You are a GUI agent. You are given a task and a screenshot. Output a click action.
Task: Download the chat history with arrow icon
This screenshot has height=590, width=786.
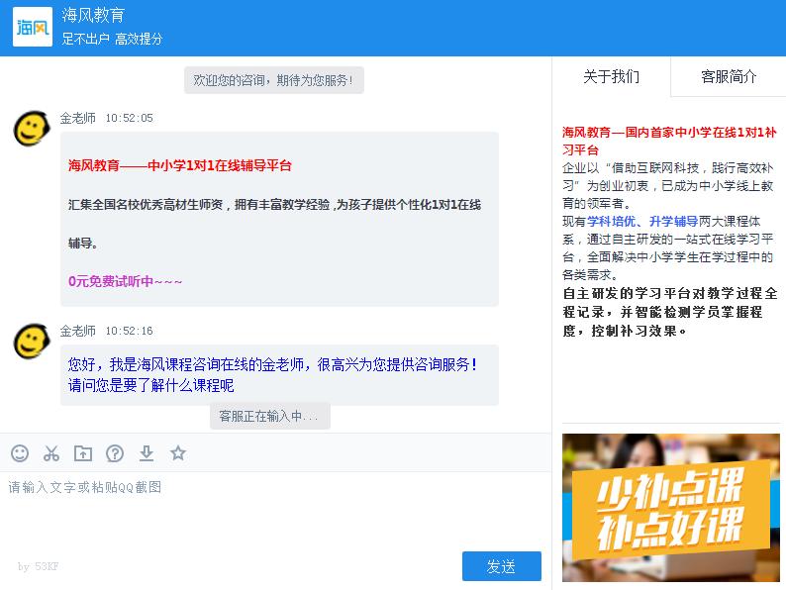147,453
